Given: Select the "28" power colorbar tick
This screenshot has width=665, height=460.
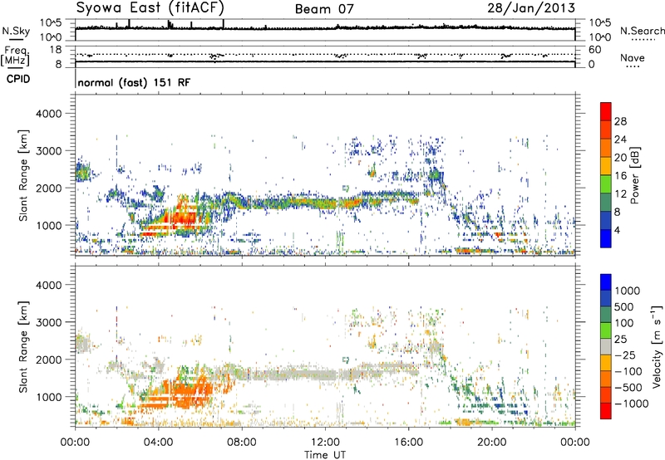Looking at the screenshot, I should pos(620,121).
